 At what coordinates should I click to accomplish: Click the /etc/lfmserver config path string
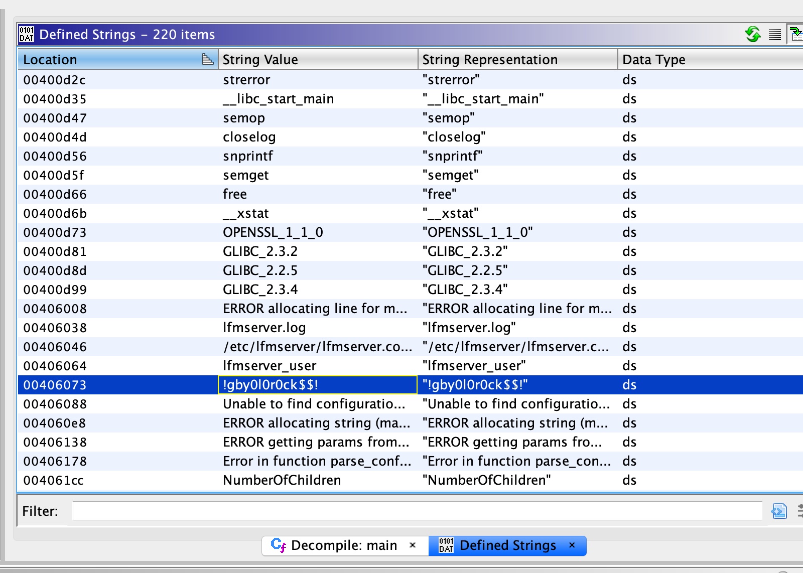pyautogui.click(x=318, y=347)
